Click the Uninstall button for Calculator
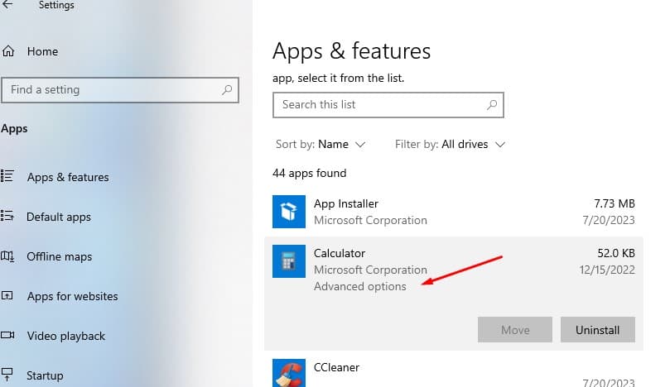670x387 pixels. pyautogui.click(x=598, y=329)
